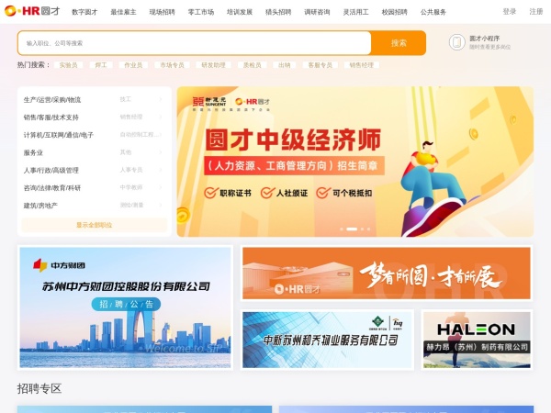Click the 圆才小程序 text label
Screen dimensions: 551x413
tap(484, 39)
